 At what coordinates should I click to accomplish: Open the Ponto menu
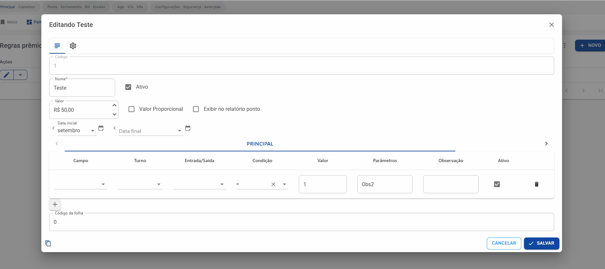tap(52, 7)
